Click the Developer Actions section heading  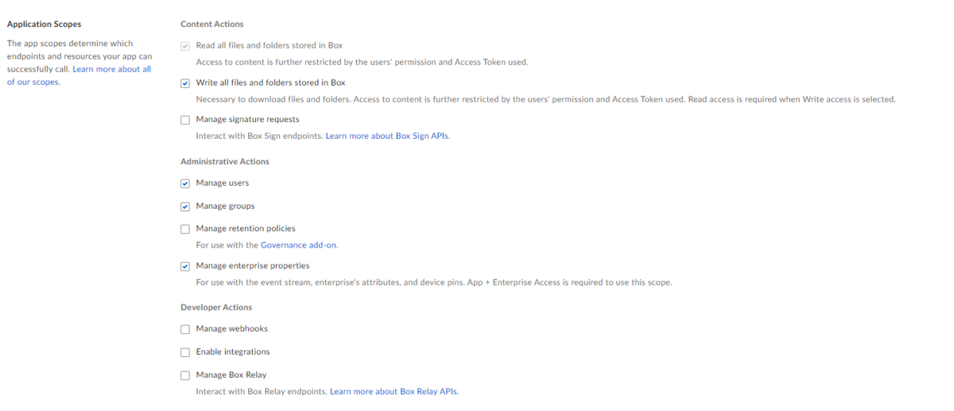[216, 307]
